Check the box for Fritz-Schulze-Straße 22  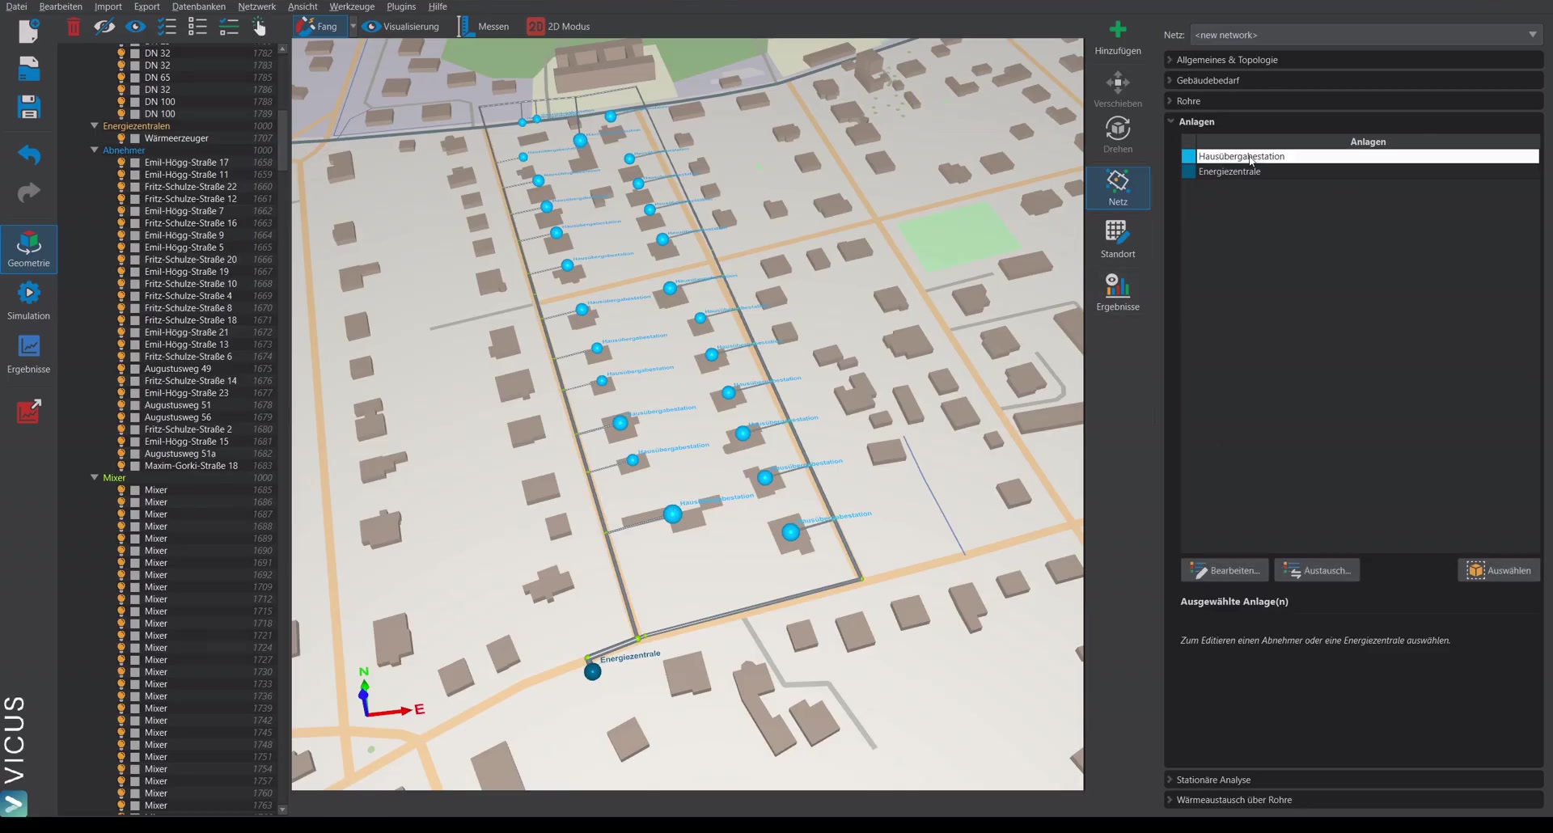coord(135,187)
